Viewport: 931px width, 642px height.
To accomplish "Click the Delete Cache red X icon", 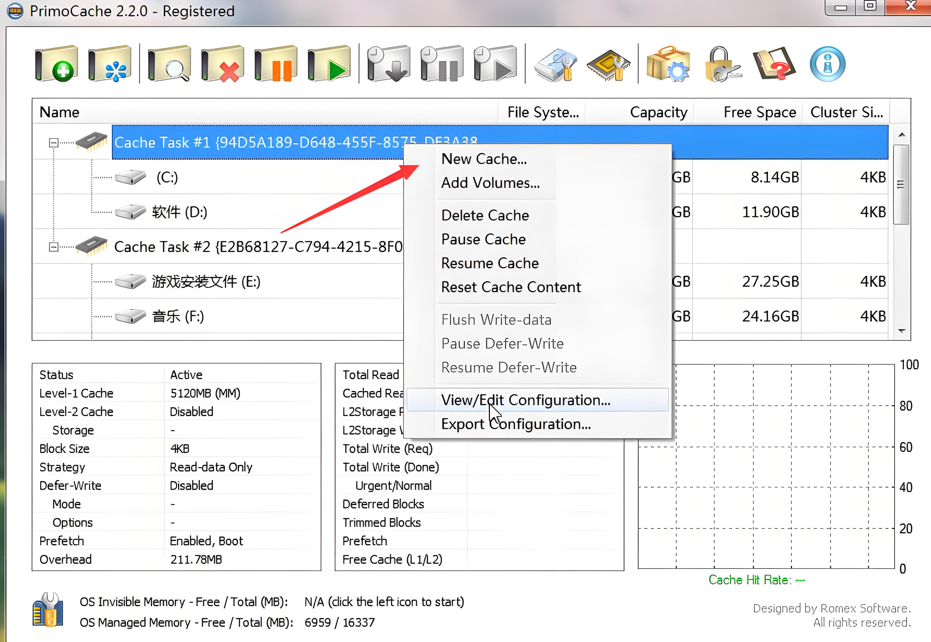I will click(222, 64).
